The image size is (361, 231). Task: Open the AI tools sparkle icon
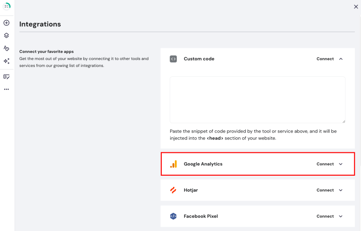[7, 61]
